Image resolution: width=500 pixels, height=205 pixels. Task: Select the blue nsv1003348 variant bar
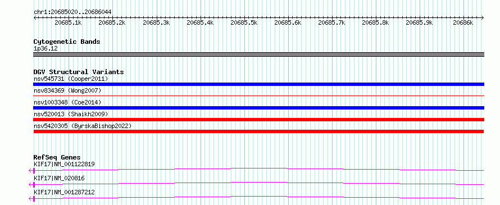pos(258,108)
